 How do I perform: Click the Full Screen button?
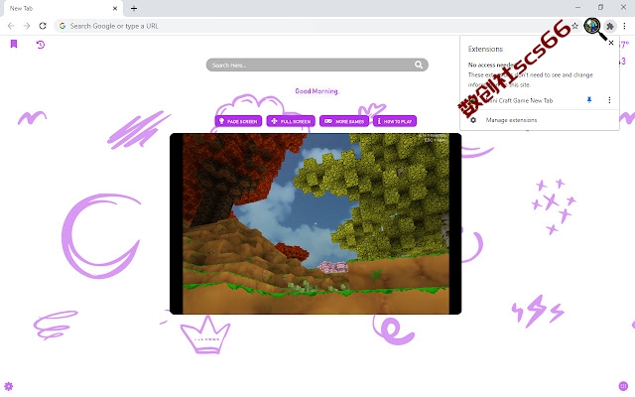[291, 121]
